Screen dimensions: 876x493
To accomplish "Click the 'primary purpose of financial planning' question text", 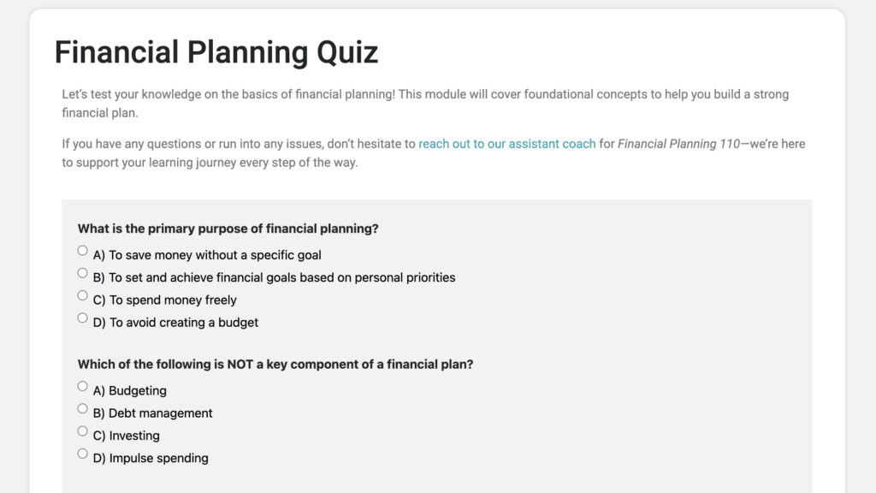I will tap(228, 229).
